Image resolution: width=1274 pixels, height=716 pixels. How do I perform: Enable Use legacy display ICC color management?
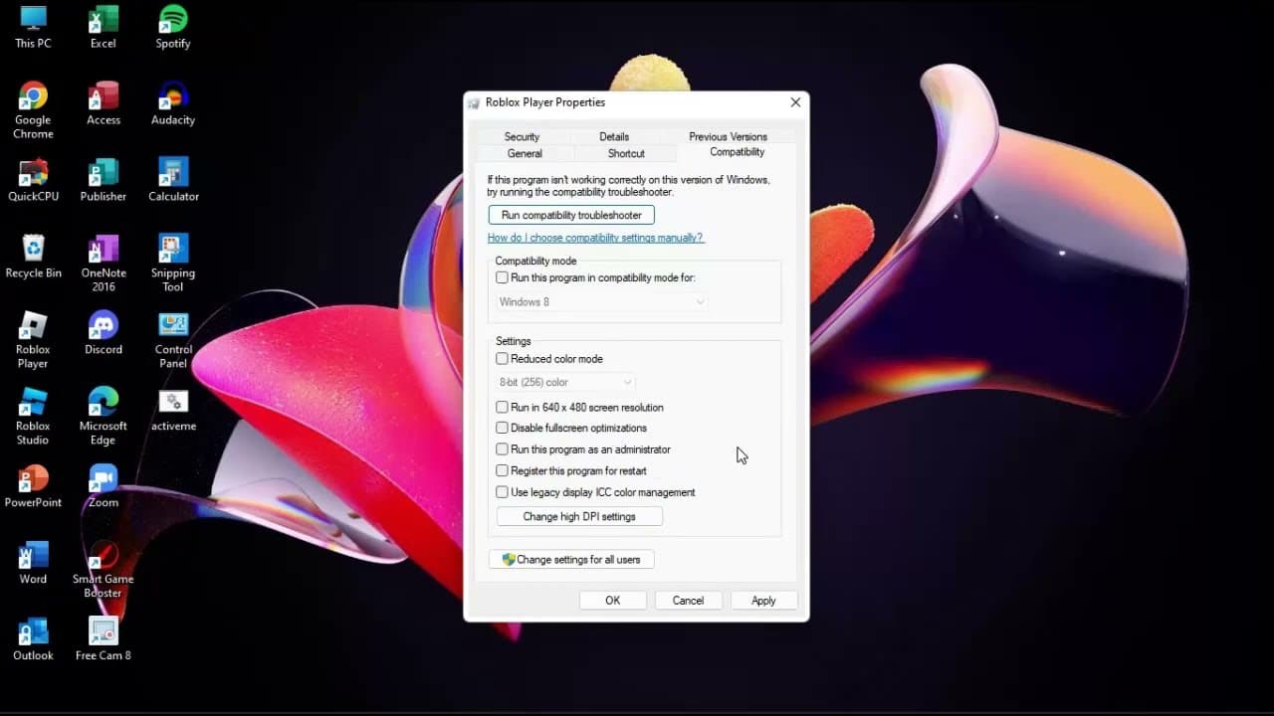(502, 492)
